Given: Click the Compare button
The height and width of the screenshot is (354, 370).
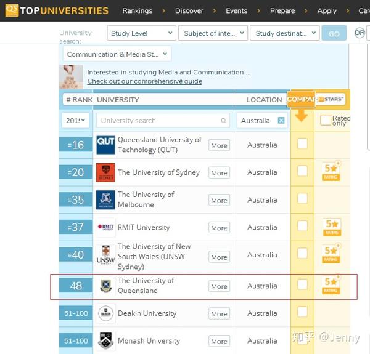Looking at the screenshot, I should click(301, 99).
